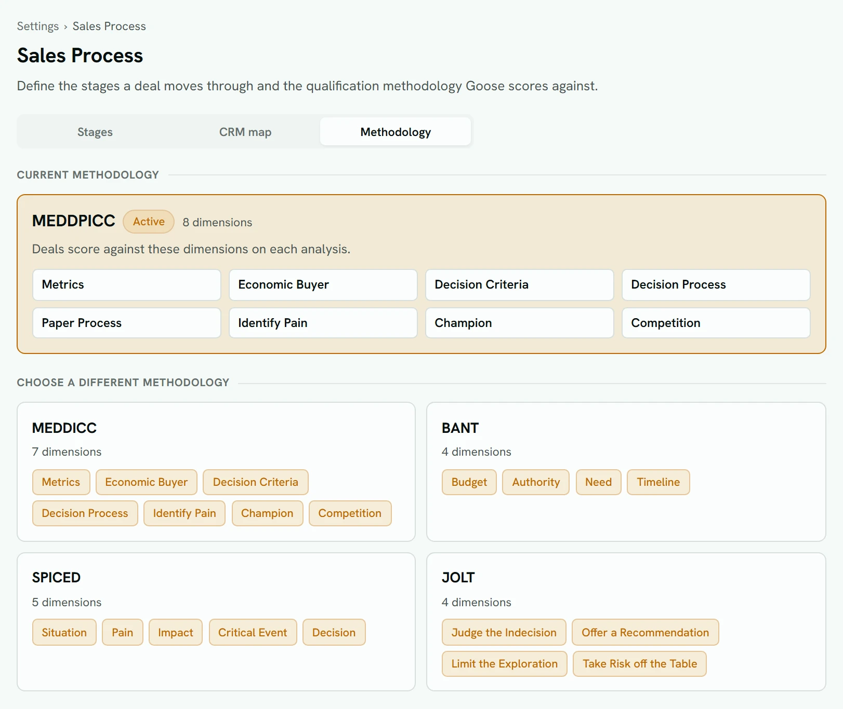Click the Situation chip in SPICED
Screen dimensions: 843x709
64,632
